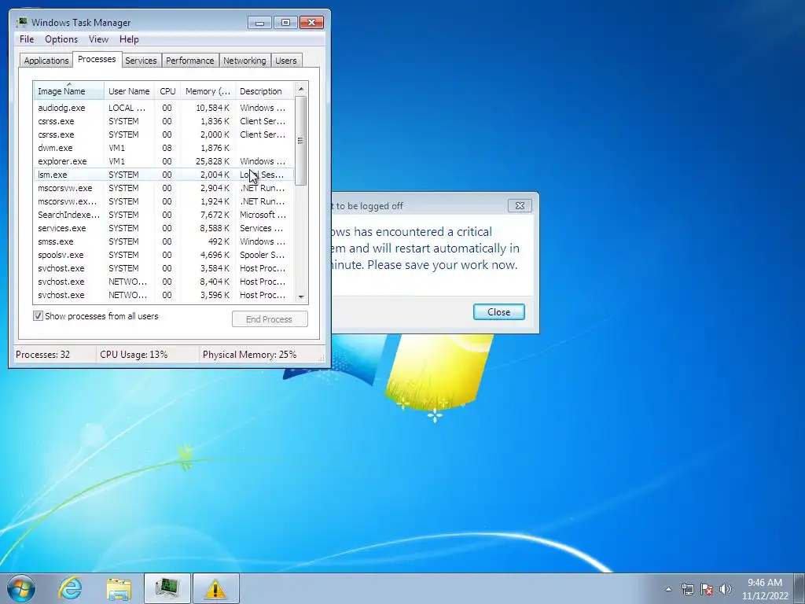Select svchost.exe row using 8,404 K
The image size is (805, 604).
tap(164, 282)
